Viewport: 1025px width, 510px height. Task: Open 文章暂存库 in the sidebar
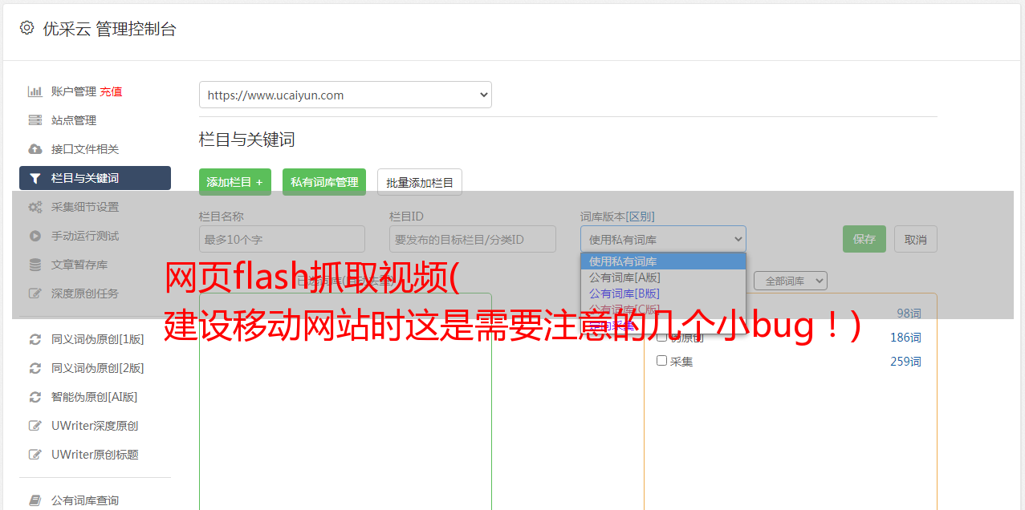point(79,265)
